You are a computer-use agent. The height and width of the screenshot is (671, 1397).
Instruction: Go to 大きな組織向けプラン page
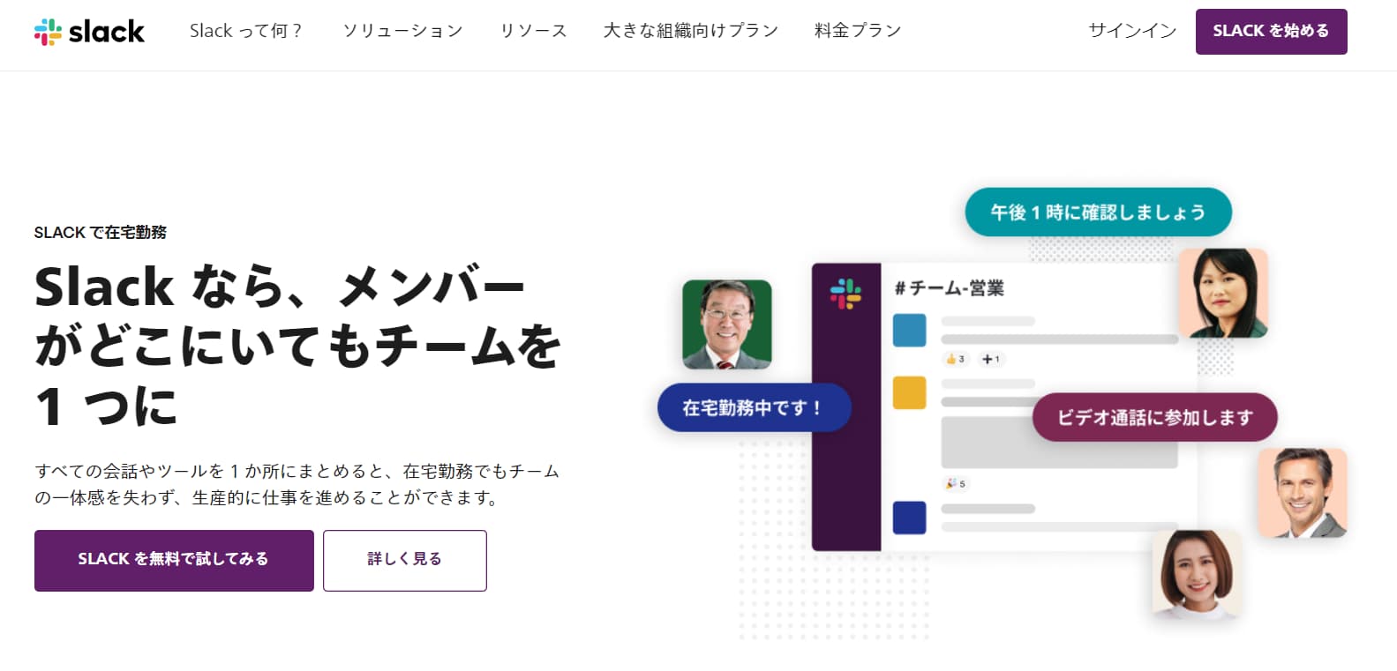pyautogui.click(x=691, y=31)
